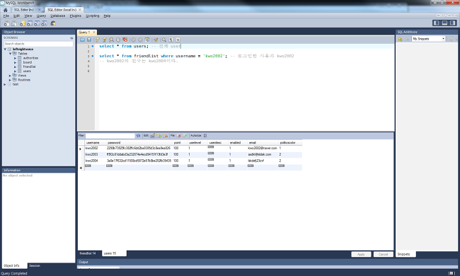
Task: Click the insert new row icon
Action: coord(159,136)
